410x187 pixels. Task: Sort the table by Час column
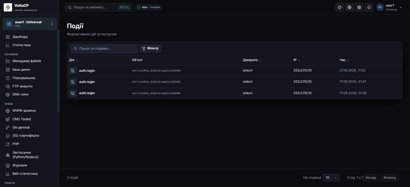(x=344, y=60)
